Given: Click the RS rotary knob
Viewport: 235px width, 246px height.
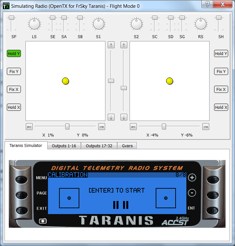Looking at the screenshot, I should coord(201,24).
